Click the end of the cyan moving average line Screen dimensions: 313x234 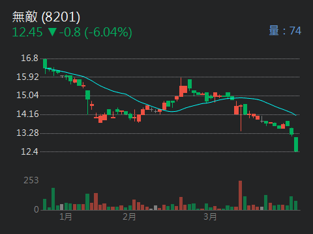tap(295, 115)
